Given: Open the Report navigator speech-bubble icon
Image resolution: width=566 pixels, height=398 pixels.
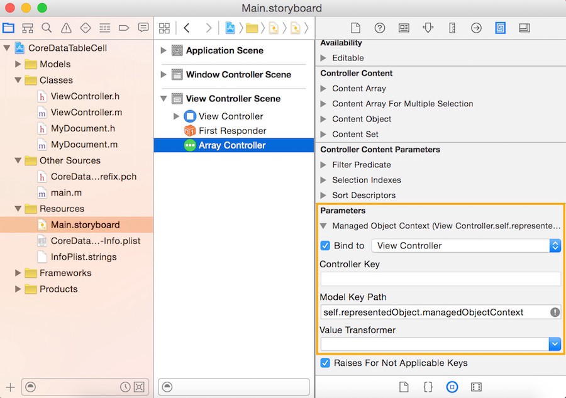Looking at the screenshot, I should click(143, 28).
